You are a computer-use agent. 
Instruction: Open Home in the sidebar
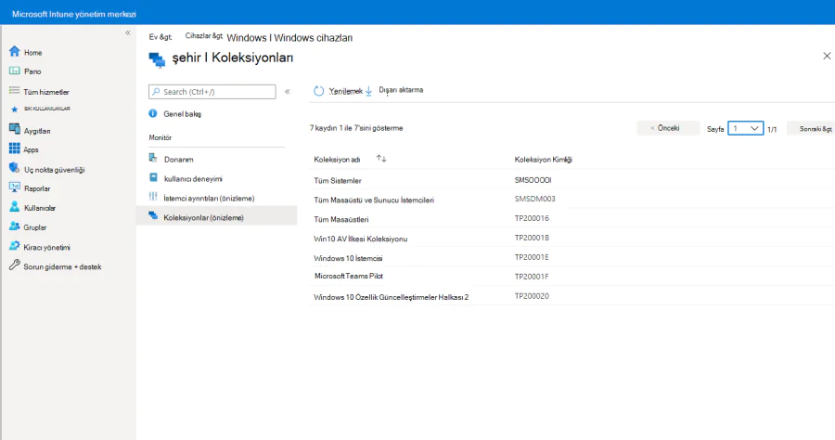pyautogui.click(x=33, y=53)
